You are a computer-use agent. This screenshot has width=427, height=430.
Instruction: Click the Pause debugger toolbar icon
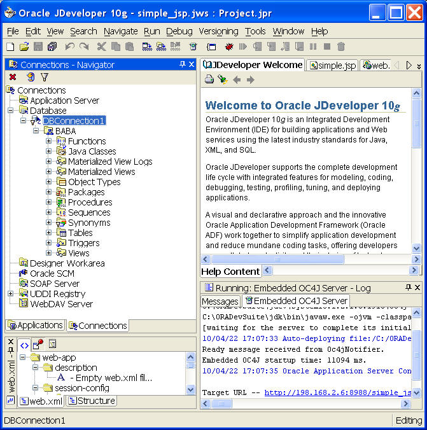(313, 46)
